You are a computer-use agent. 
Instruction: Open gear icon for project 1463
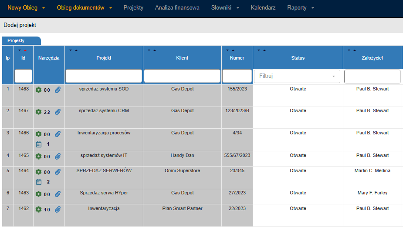[38, 194]
